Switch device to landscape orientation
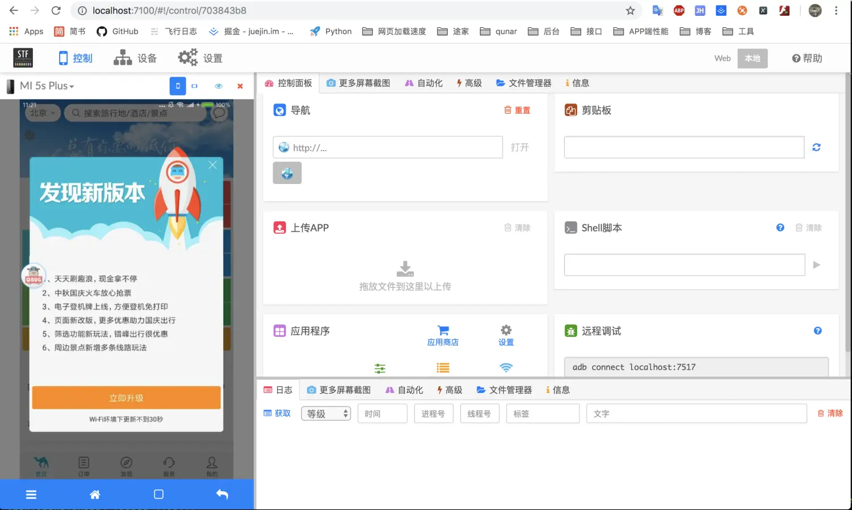 pyautogui.click(x=194, y=86)
